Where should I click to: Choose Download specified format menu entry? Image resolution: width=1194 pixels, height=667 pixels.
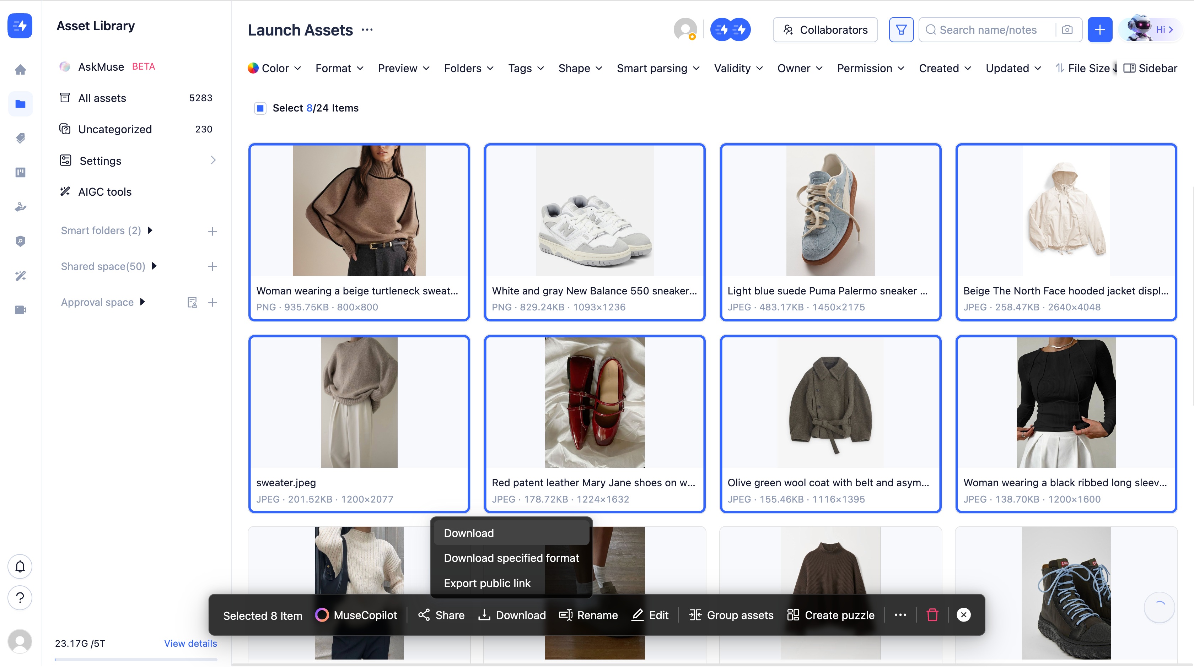click(511, 558)
